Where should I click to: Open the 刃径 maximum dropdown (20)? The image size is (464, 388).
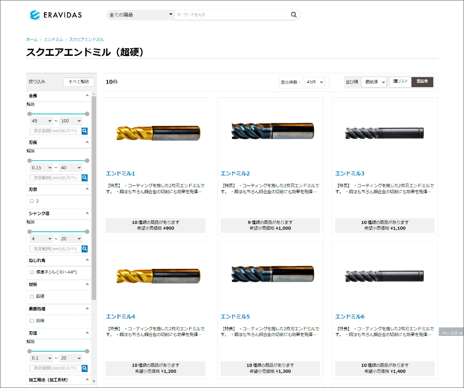point(71,358)
